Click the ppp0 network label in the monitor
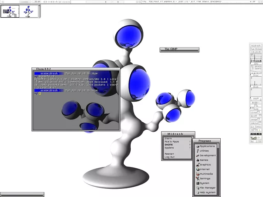Image resolution: width=263 pixels, height=197 pixels. pyautogui.click(x=256, y=98)
